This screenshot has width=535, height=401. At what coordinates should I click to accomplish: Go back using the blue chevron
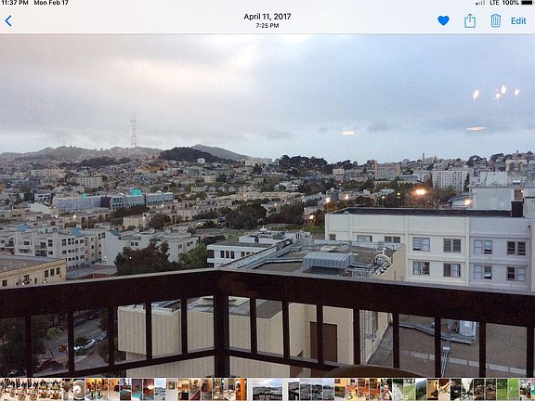tap(8, 20)
